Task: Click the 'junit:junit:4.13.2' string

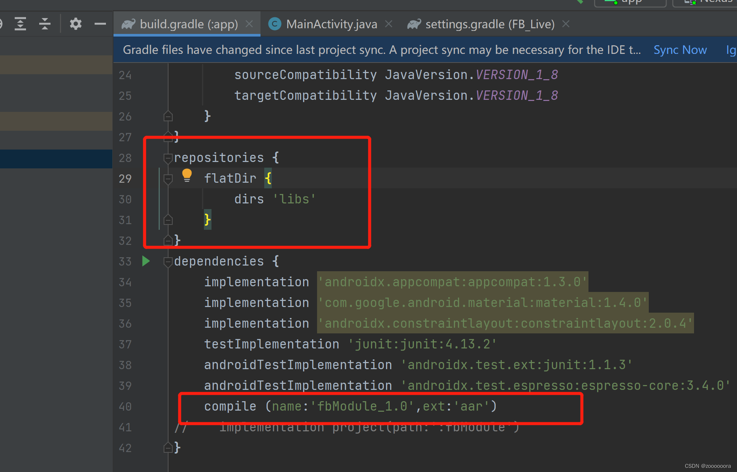Action: coord(422,344)
